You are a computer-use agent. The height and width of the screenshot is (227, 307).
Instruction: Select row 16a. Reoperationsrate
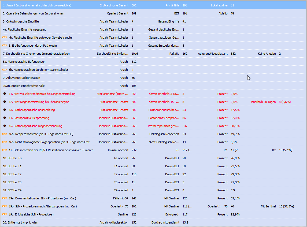click(x=153, y=134)
